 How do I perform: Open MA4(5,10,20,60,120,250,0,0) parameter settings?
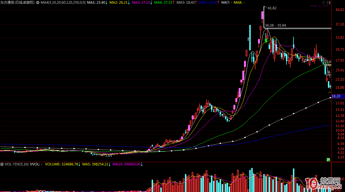(63, 3)
